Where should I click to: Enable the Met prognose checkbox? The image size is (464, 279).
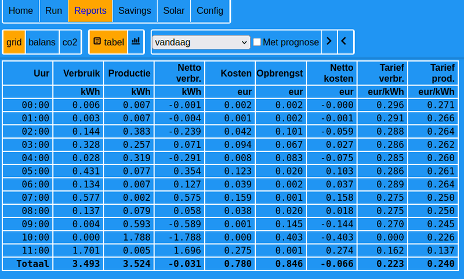(257, 42)
